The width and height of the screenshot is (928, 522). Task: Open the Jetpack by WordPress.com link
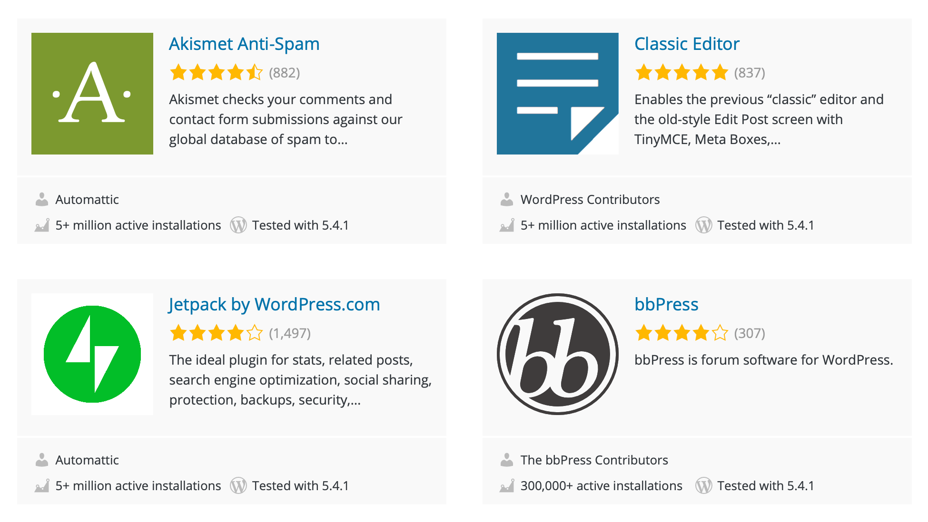click(275, 304)
